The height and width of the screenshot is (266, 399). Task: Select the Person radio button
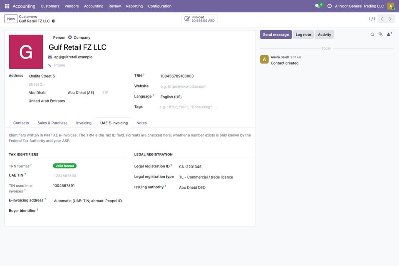pyautogui.click(x=50, y=37)
